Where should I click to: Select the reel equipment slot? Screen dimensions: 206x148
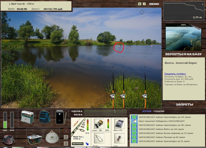pos(99,124)
